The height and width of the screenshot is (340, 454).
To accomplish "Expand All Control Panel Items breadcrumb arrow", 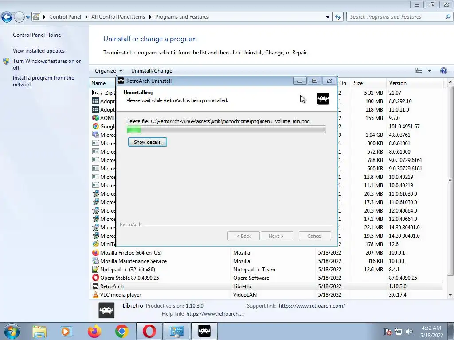I will (x=150, y=17).
